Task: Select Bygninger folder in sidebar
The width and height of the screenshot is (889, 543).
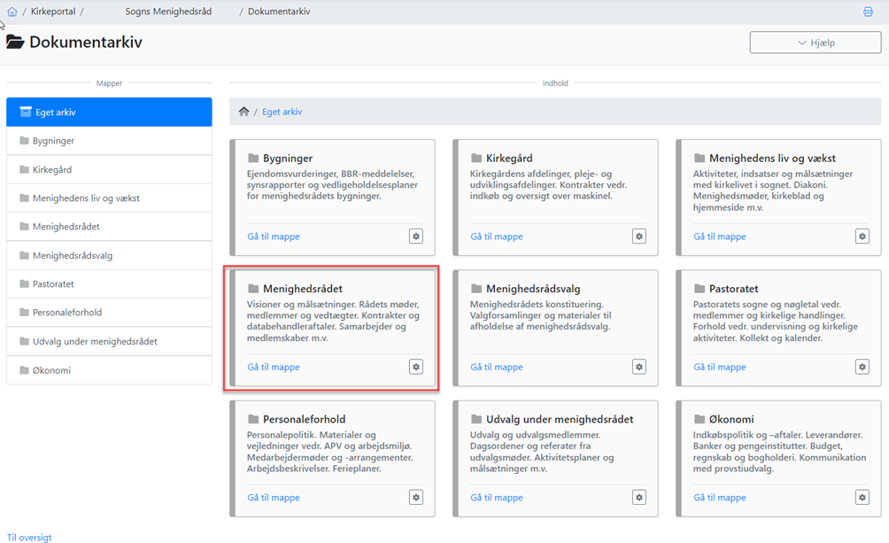Action: point(109,141)
